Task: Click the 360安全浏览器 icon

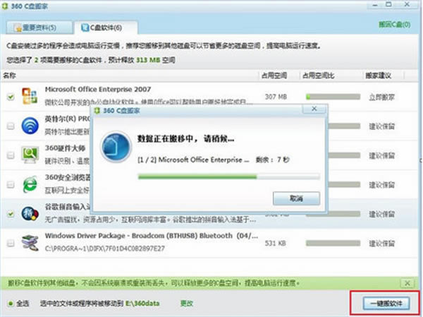Action: point(30,184)
